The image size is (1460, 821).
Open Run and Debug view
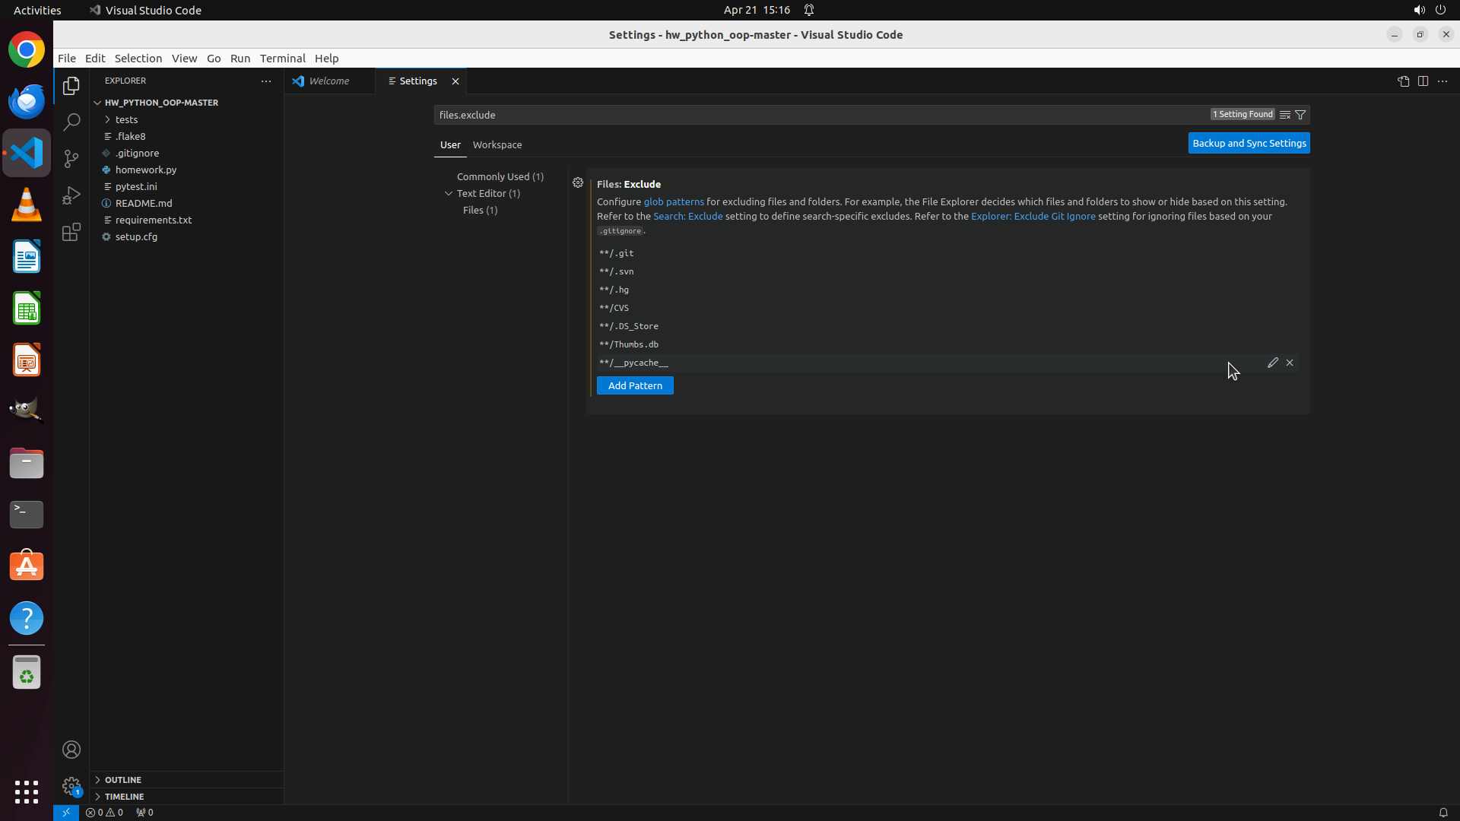(71, 195)
